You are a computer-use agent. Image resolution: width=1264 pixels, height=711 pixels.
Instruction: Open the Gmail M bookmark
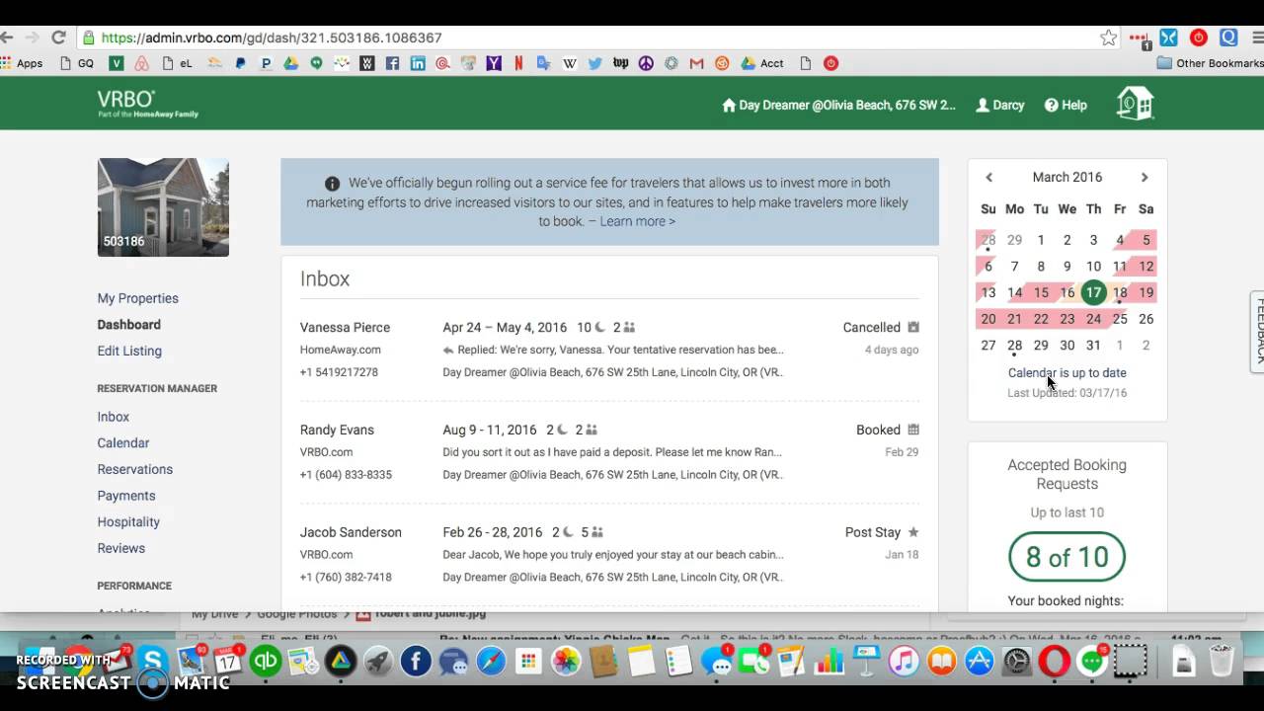tap(696, 63)
